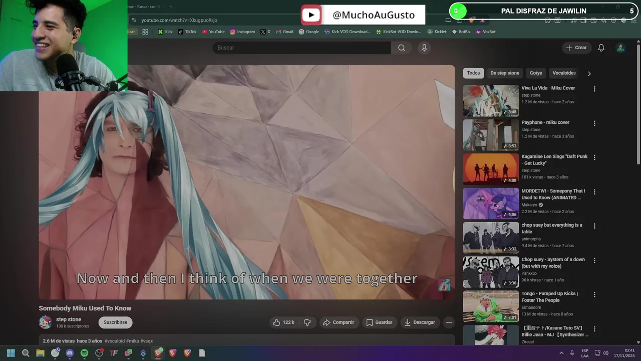Open the apps grid icon in bookmarks bar
This screenshot has height=361, width=641.
coord(145,32)
